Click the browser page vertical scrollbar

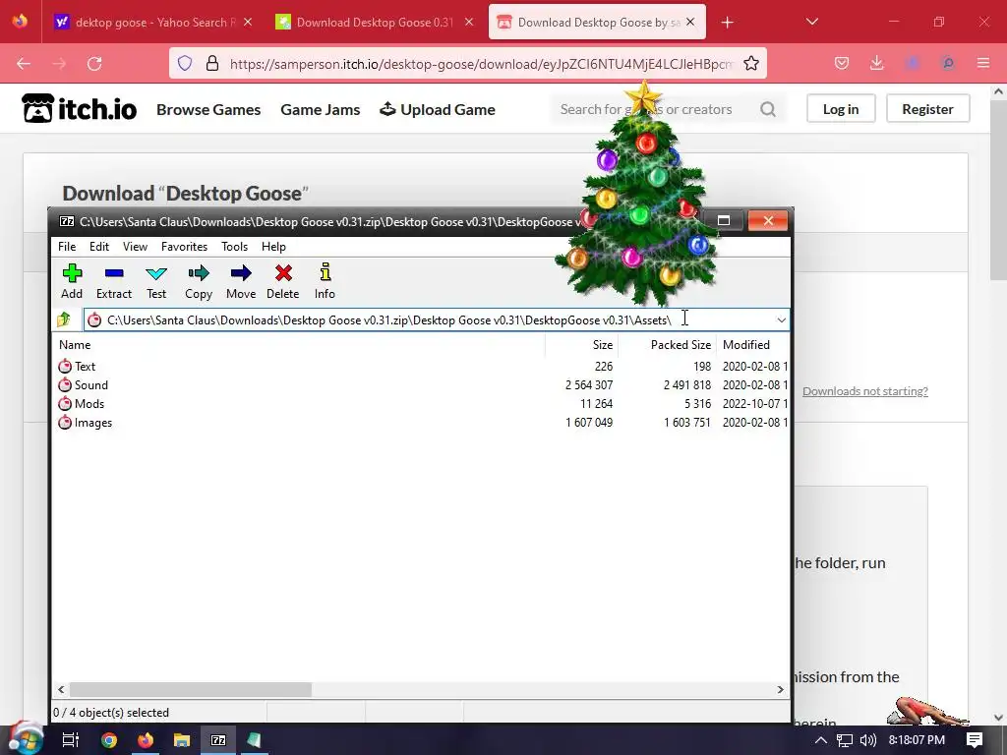pos(998,190)
